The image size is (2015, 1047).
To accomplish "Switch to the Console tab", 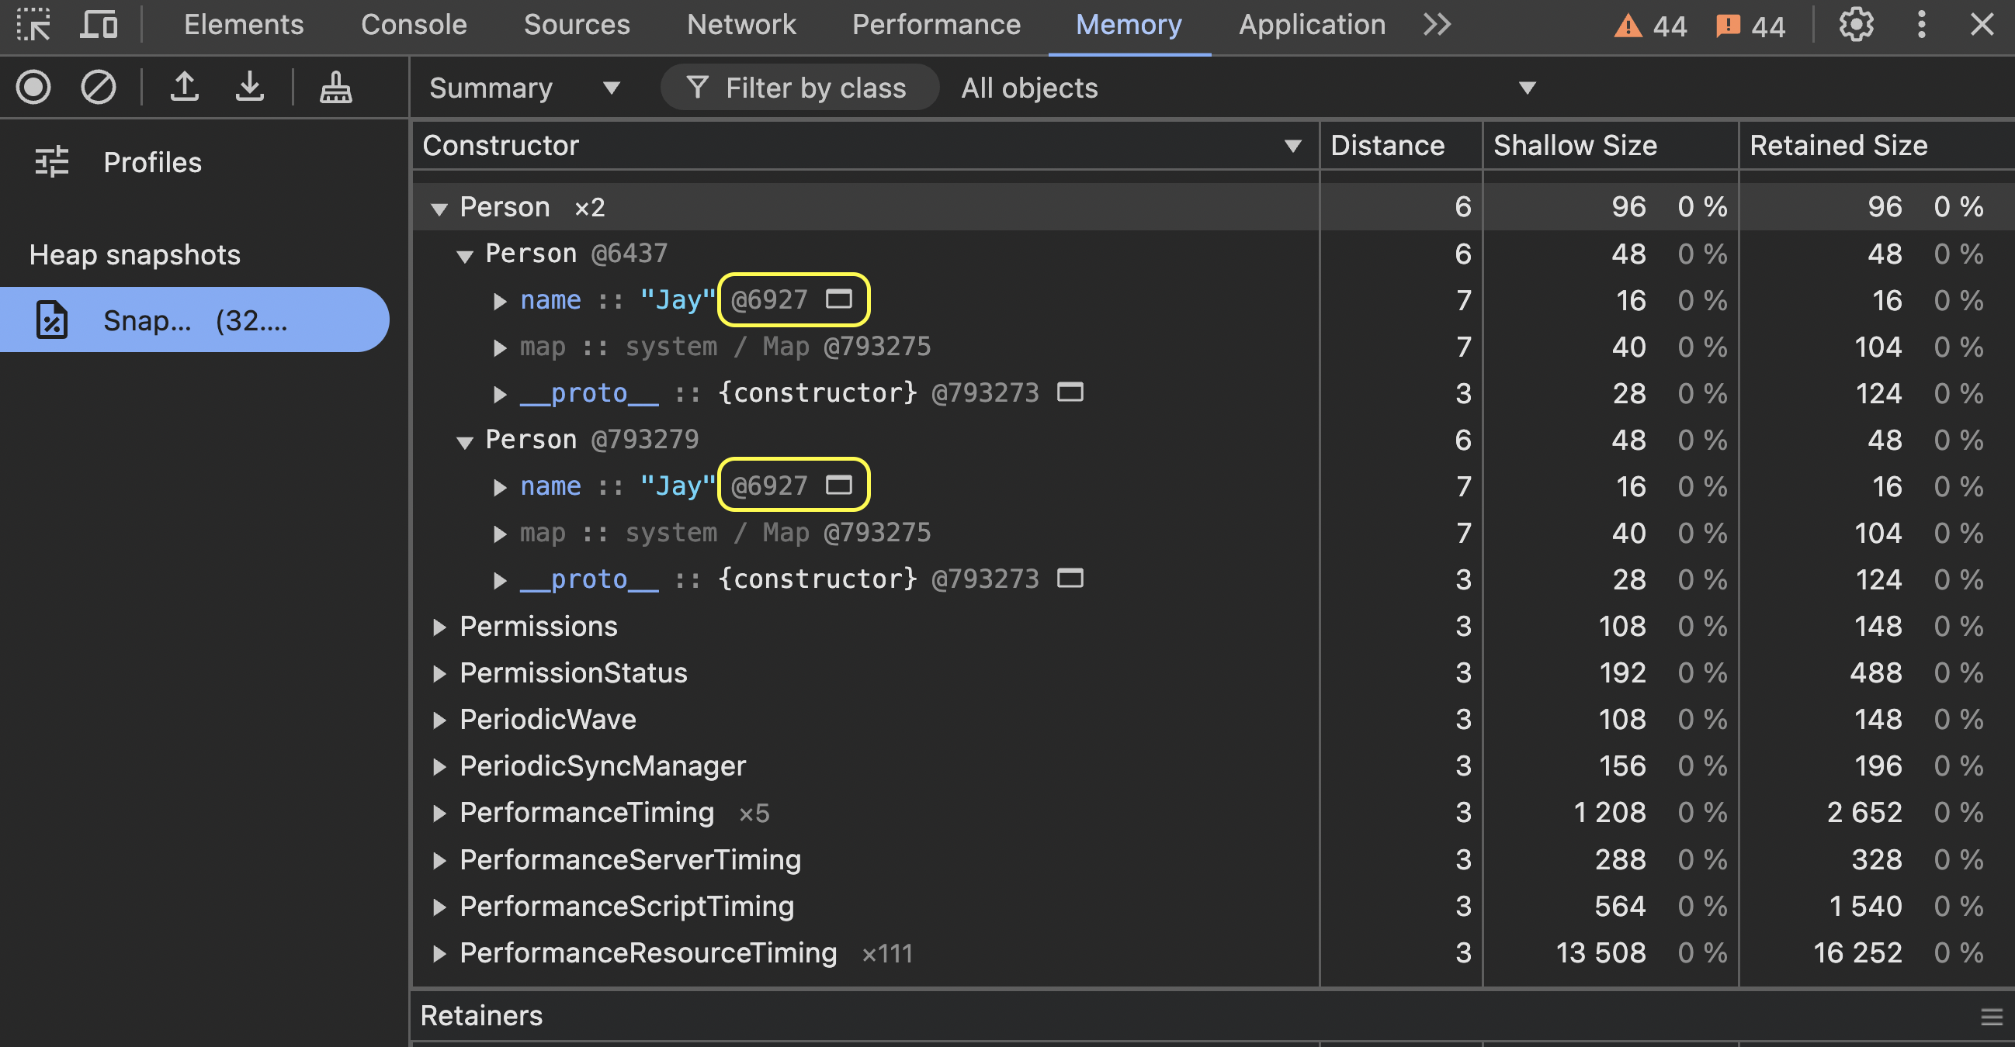I will [413, 24].
